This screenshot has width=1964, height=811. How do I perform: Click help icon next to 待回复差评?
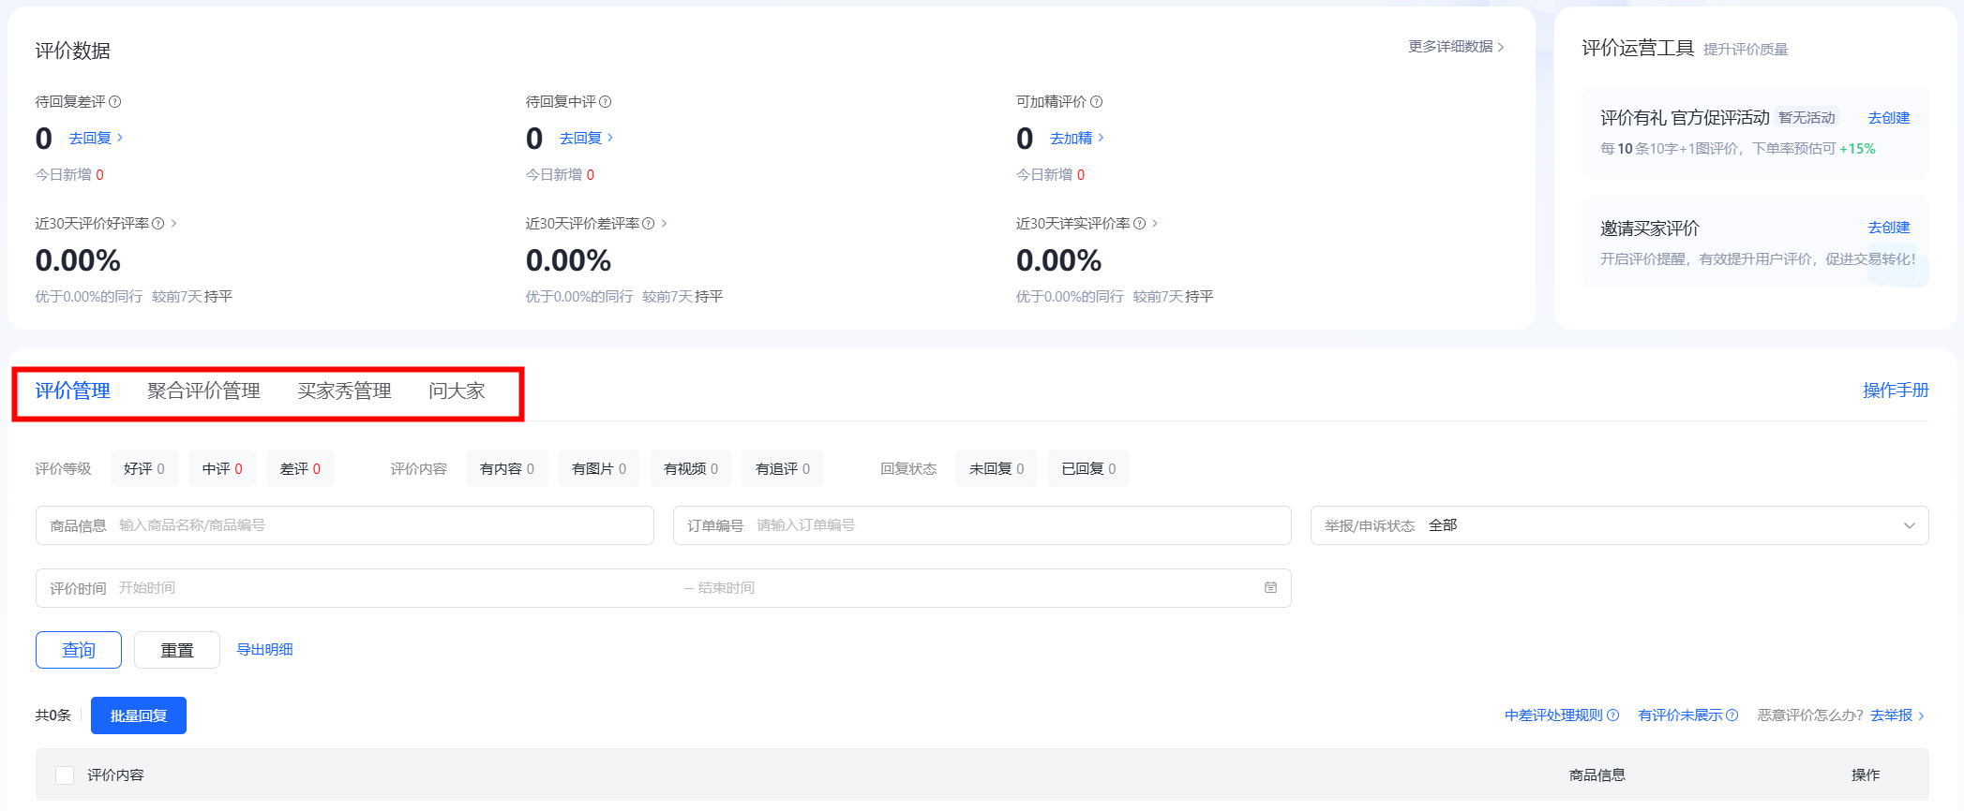[115, 102]
